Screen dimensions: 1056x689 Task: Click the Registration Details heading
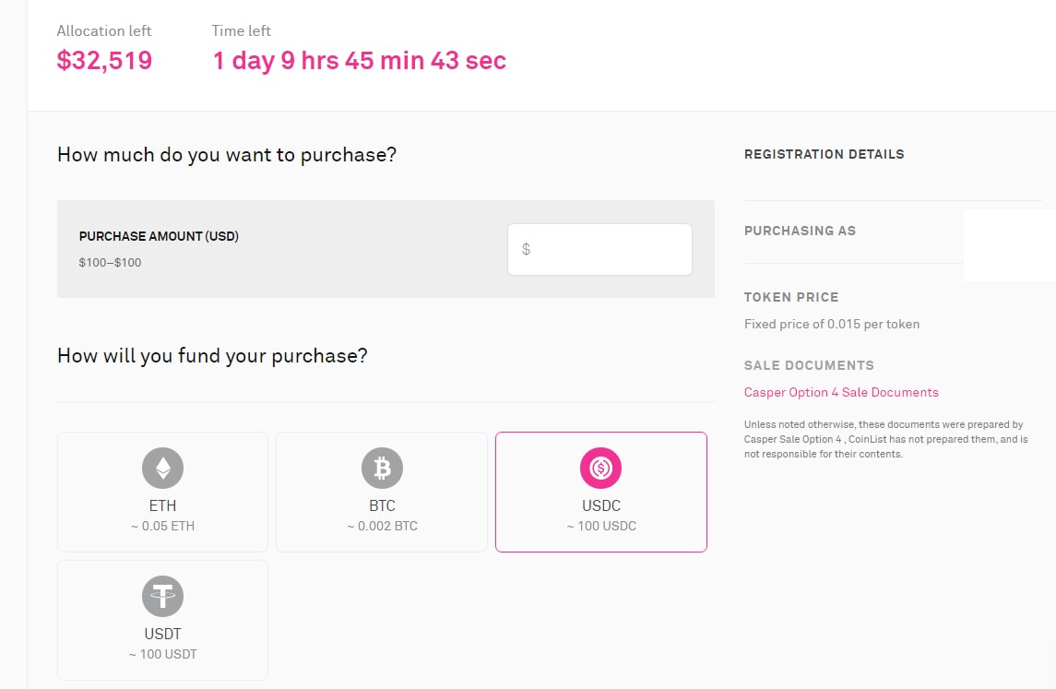[x=824, y=154]
